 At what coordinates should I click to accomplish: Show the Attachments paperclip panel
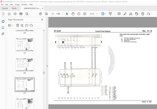[3, 34]
